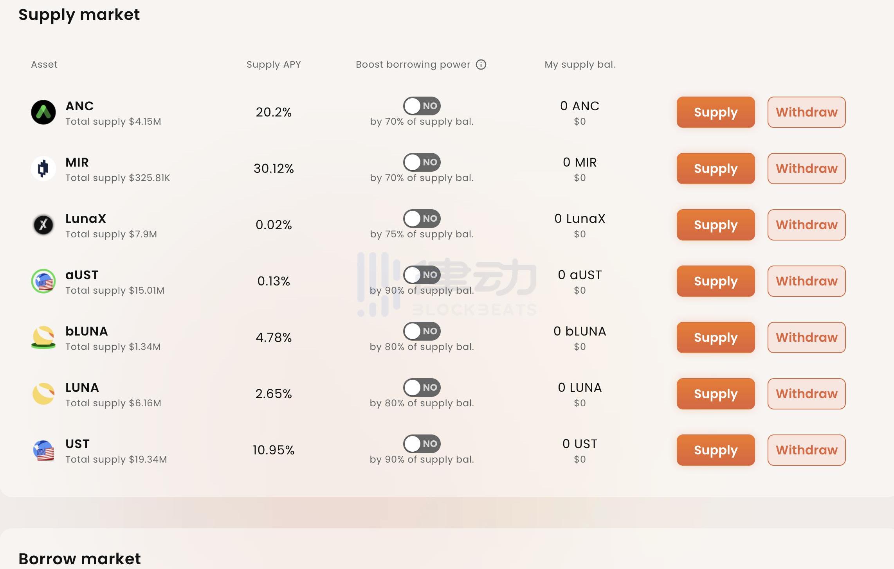This screenshot has width=894, height=569.
Task: Toggle the aUST borrowing power boost
Action: pyautogui.click(x=422, y=275)
